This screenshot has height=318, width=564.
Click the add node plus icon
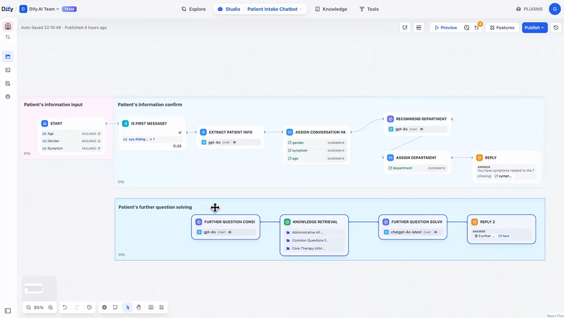(104, 308)
